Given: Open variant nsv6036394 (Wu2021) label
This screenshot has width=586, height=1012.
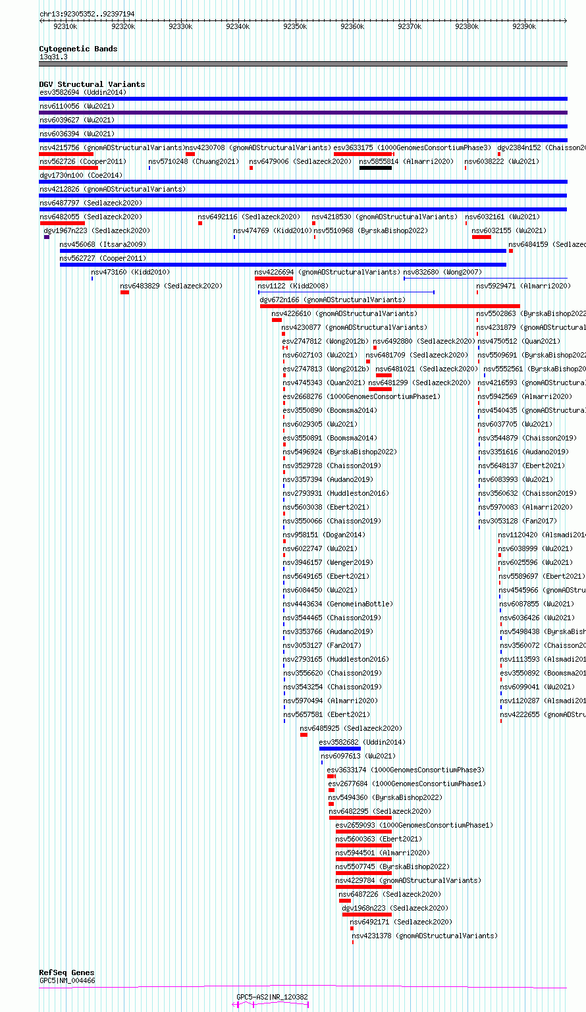Looking at the screenshot, I should [x=77, y=134].
